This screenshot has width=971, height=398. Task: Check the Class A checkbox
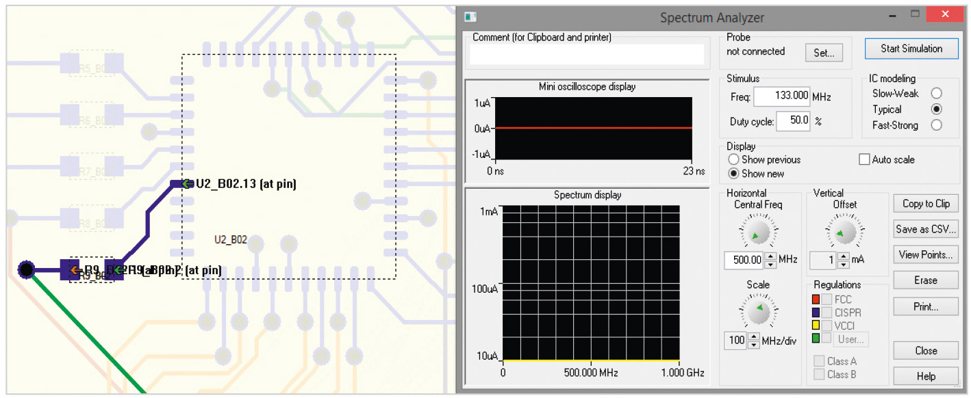coord(819,361)
